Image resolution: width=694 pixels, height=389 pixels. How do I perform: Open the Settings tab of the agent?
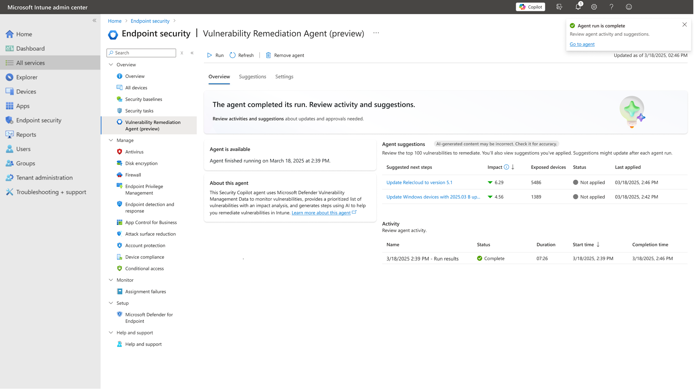(x=284, y=77)
